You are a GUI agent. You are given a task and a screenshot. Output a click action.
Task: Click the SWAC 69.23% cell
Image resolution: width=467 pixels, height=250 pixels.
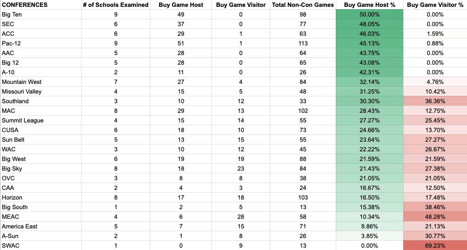[435, 246]
